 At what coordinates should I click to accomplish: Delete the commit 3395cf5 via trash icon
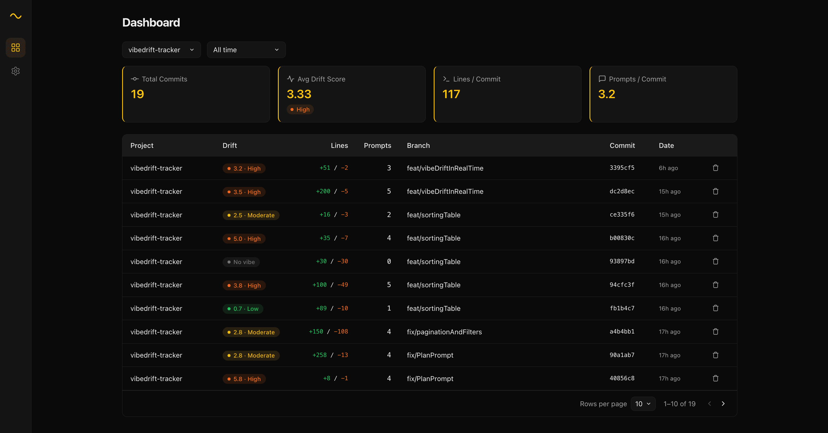click(715, 168)
